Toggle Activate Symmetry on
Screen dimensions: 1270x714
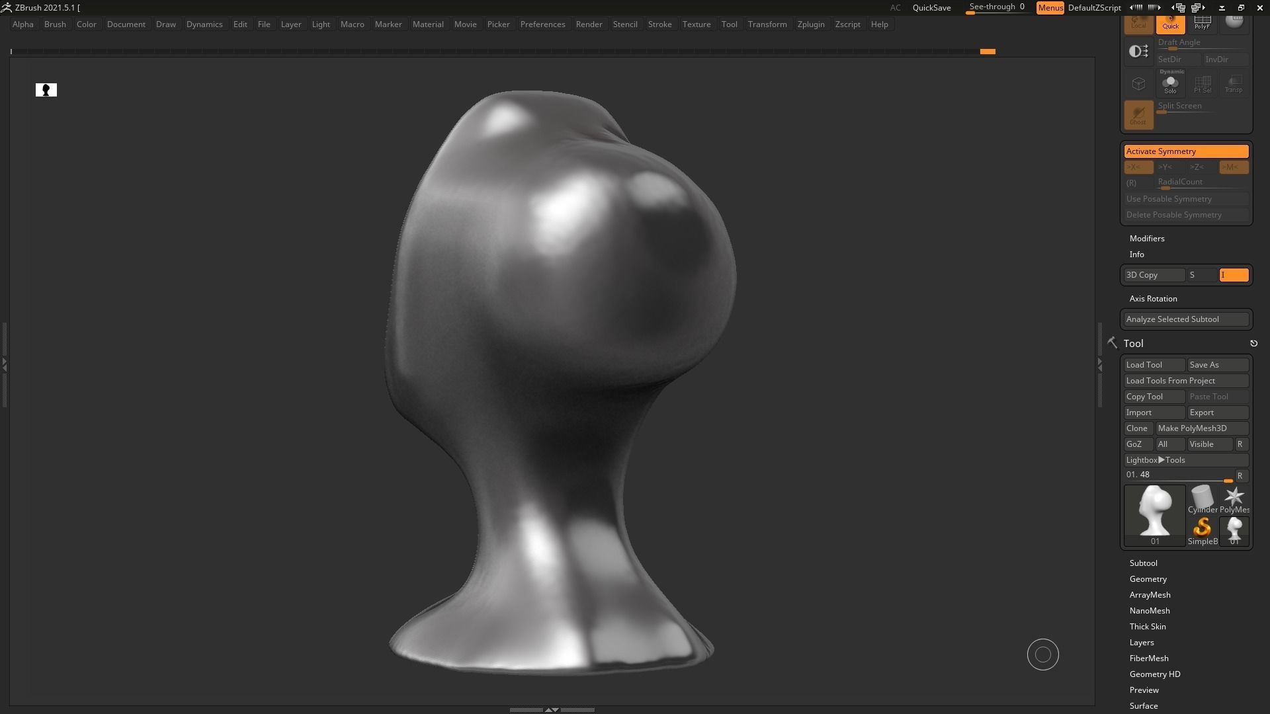[1186, 151]
